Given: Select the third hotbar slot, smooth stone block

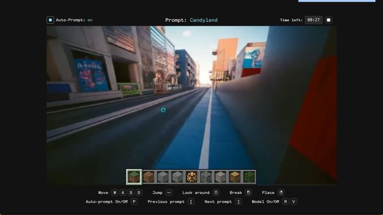Looking at the screenshot, I should coord(163,177).
